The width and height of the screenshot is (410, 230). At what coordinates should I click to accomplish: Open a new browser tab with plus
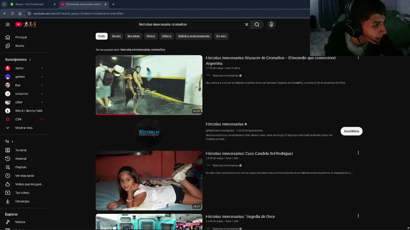pyautogui.click(x=113, y=4)
